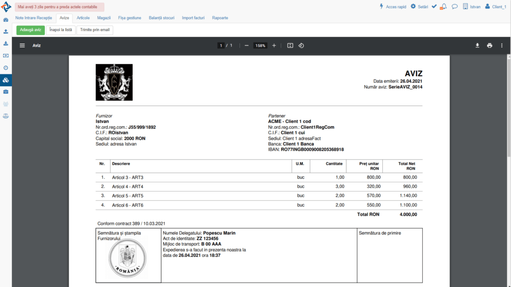Click the 4.000,00 total value
This screenshot has height=287, width=511.
click(408, 215)
